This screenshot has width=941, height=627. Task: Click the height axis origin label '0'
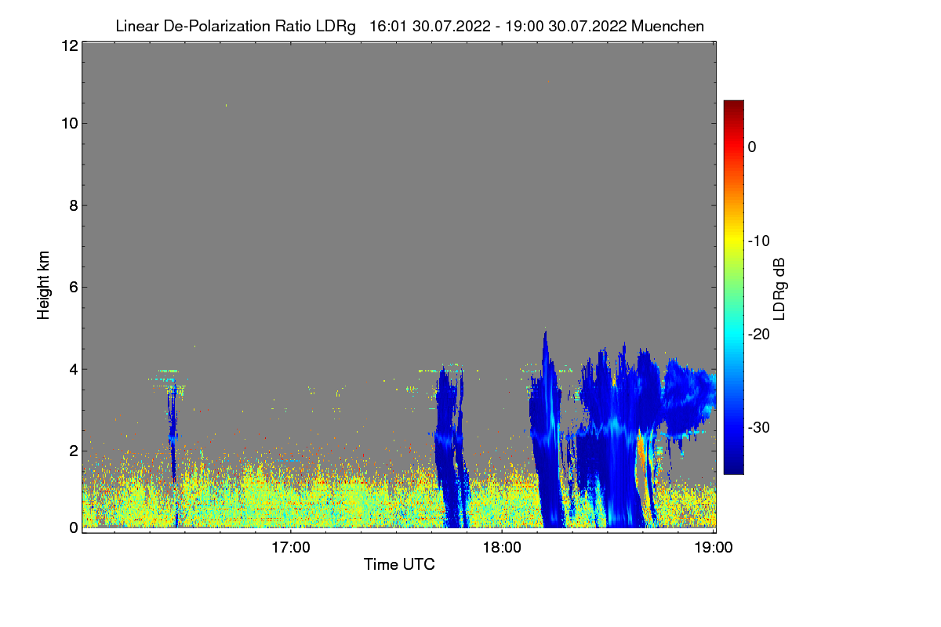tap(73, 527)
